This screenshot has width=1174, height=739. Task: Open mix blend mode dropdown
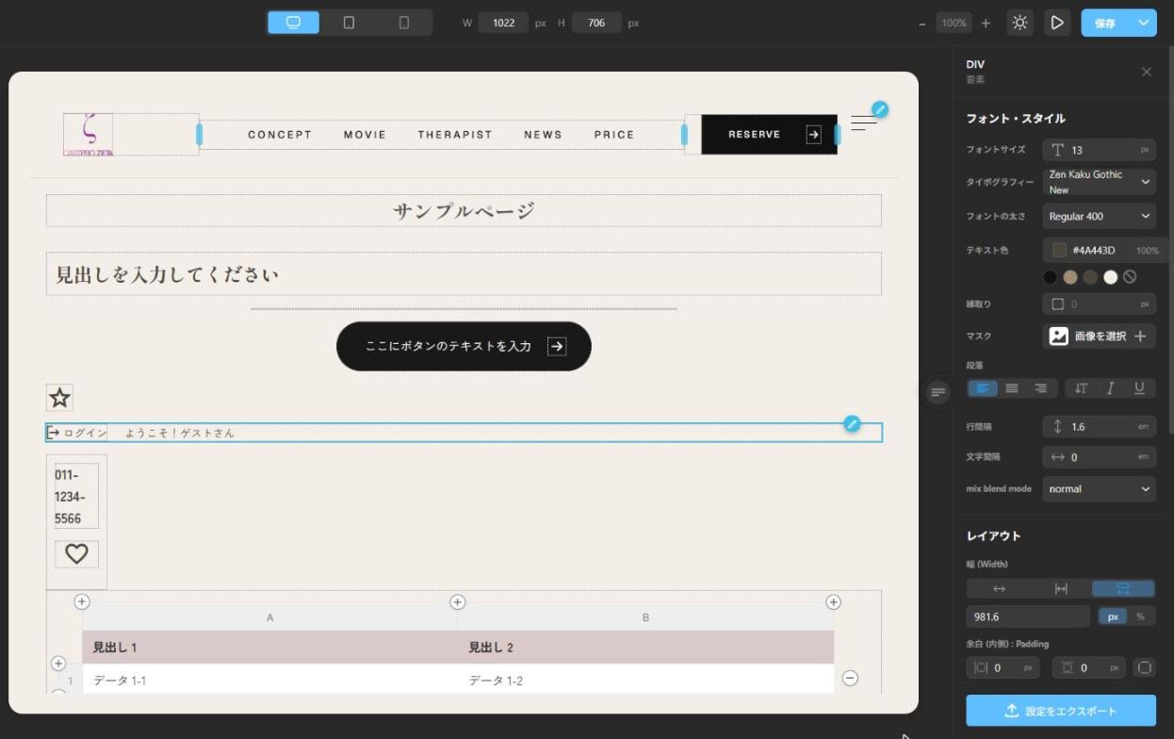point(1099,489)
